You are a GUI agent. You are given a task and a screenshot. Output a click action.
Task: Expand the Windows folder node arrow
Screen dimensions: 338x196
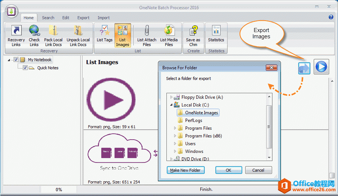(x=175, y=151)
